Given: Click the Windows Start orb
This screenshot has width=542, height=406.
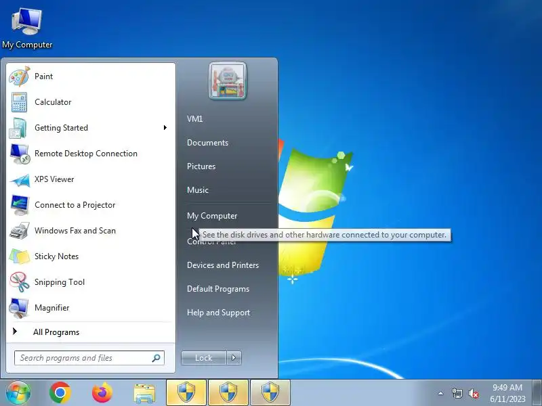Looking at the screenshot, I should click(x=18, y=393).
